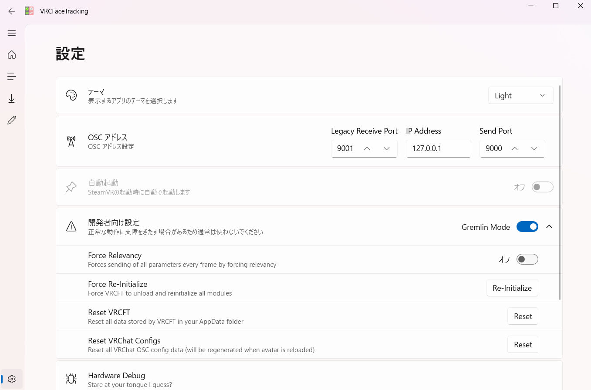Click the settings page vertical scrollbar
The height and width of the screenshot is (390, 591).
(560, 192)
